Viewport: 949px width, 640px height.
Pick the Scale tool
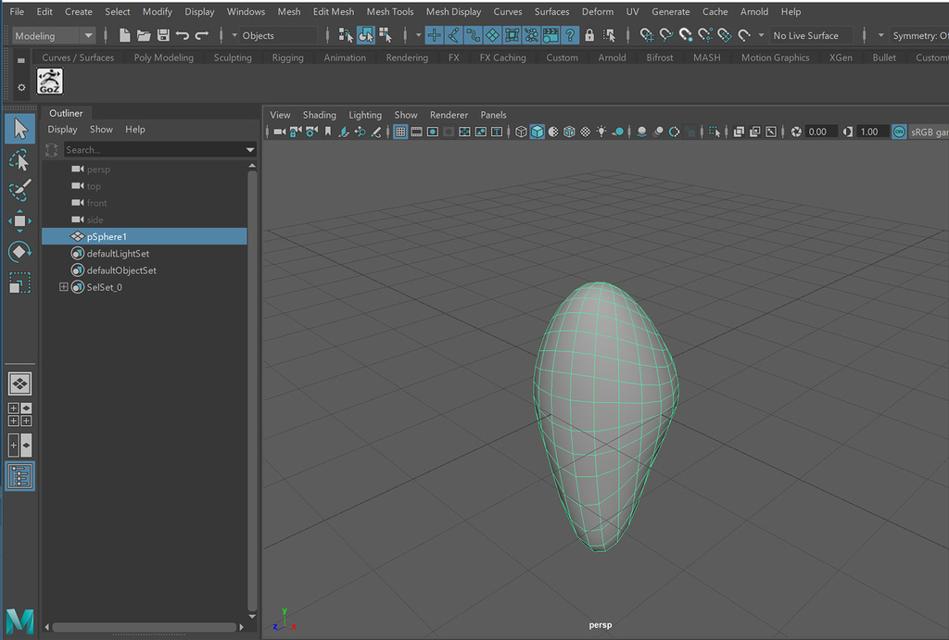click(20, 282)
